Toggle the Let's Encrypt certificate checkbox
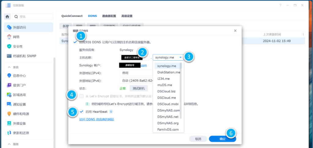This screenshot has width=313, height=148. (81, 96)
